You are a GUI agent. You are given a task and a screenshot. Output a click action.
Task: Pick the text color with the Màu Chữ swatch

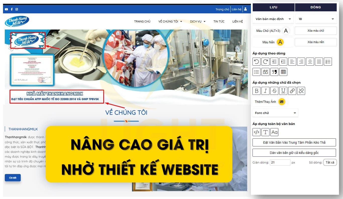click(x=286, y=31)
